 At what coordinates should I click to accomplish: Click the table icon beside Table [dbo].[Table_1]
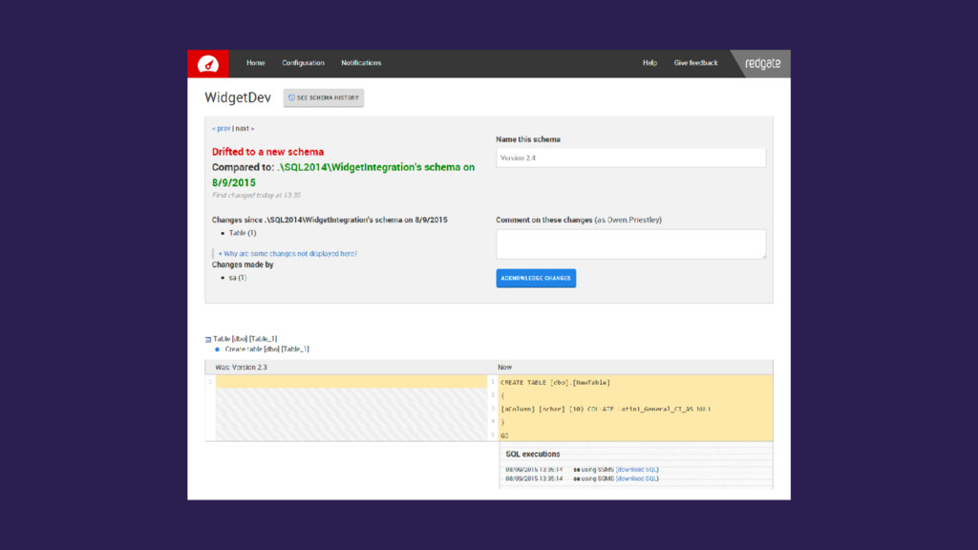tap(208, 339)
